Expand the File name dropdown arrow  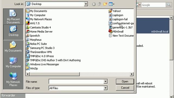[105, 82]
